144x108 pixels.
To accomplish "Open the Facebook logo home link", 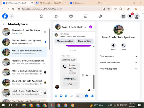I will tap(5, 16).
